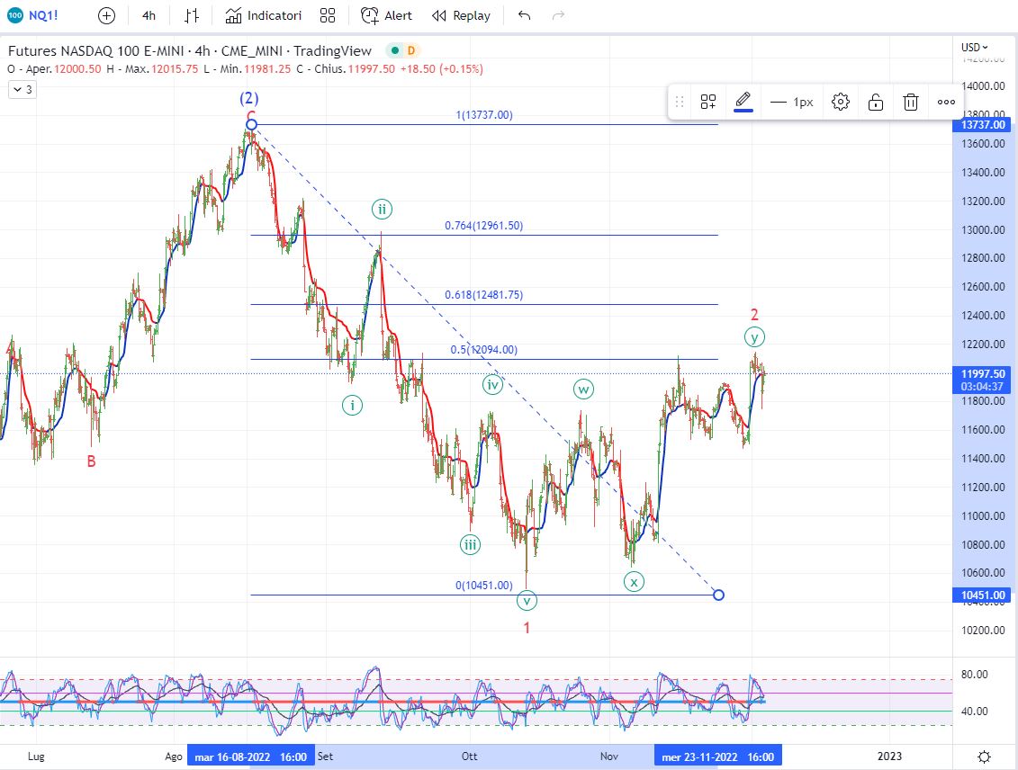Click the 80.00 oscillator scale label
The image size is (1018, 770).
(x=975, y=675)
